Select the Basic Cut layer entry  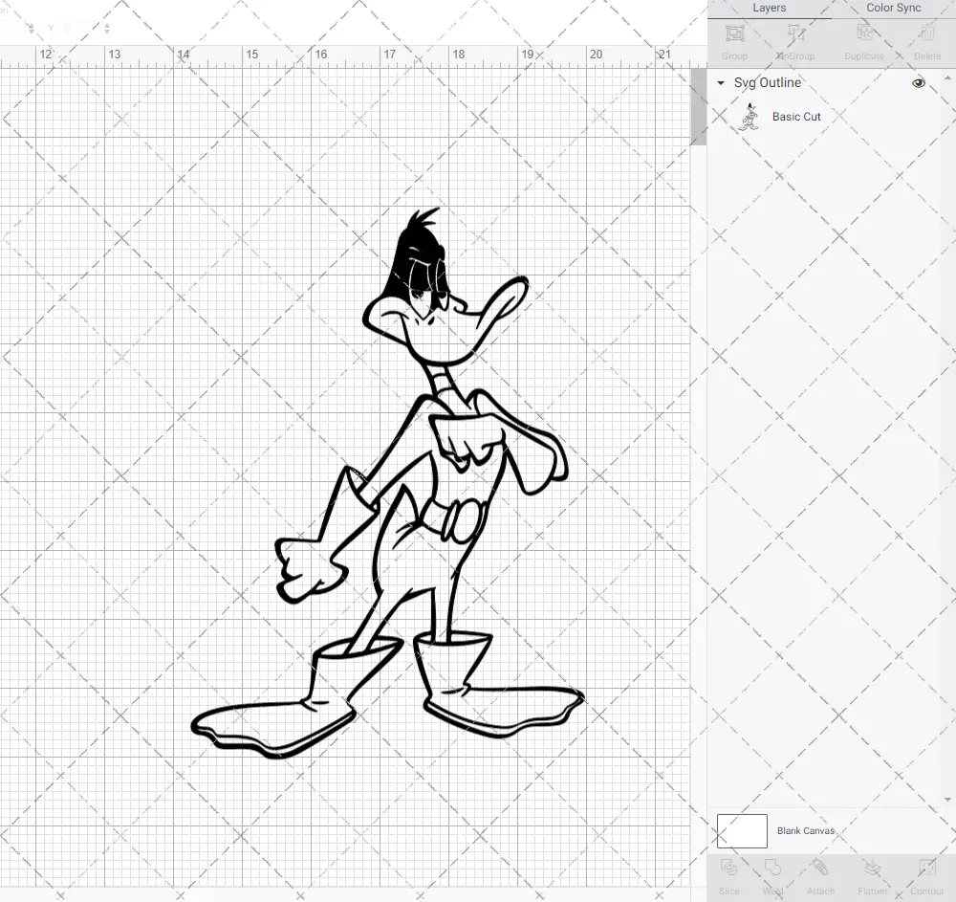794,116
